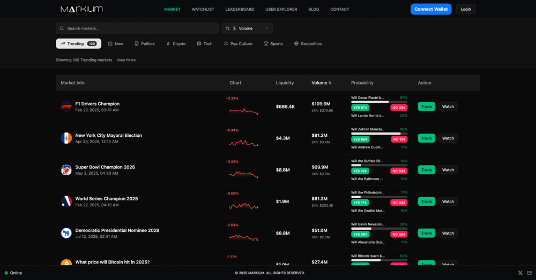
Task: Click the Connect Wallet button
Action: tap(431, 9)
